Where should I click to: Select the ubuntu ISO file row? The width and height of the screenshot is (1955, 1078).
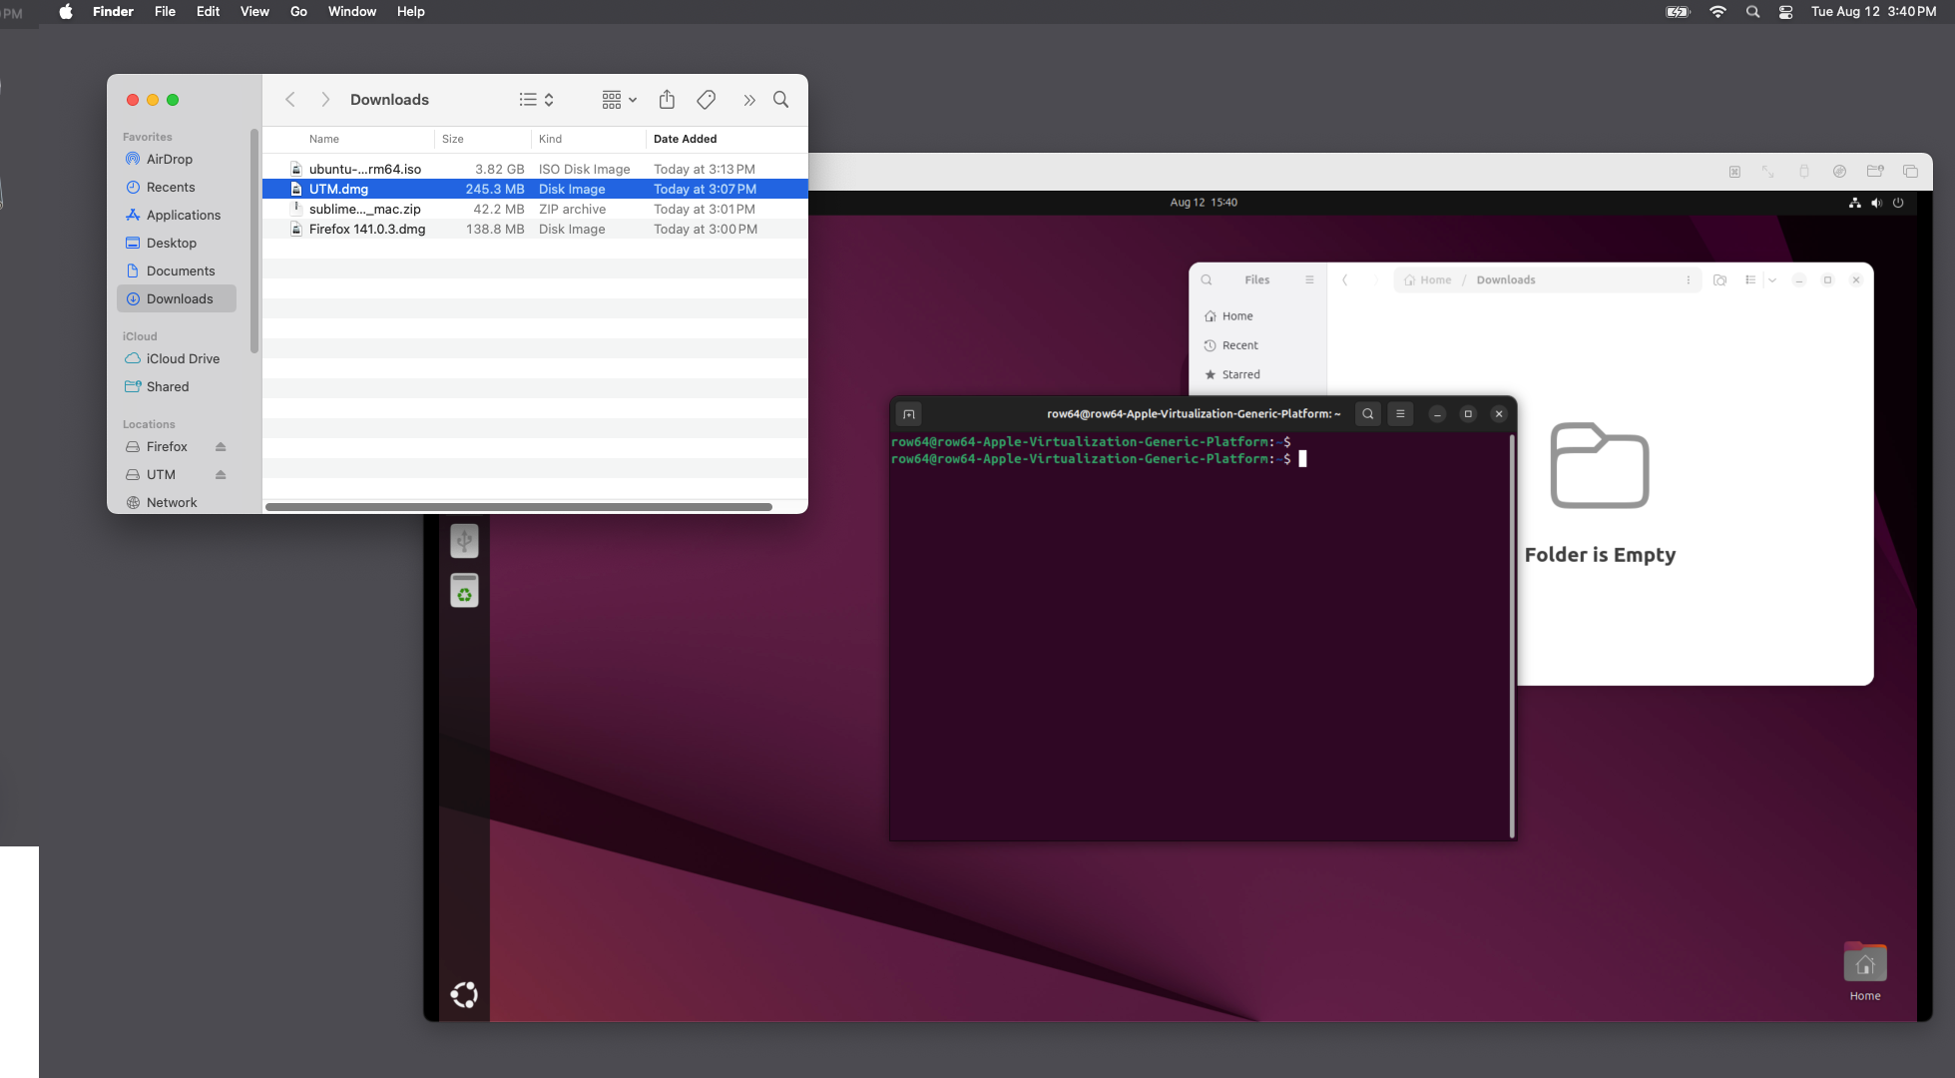[x=535, y=169]
